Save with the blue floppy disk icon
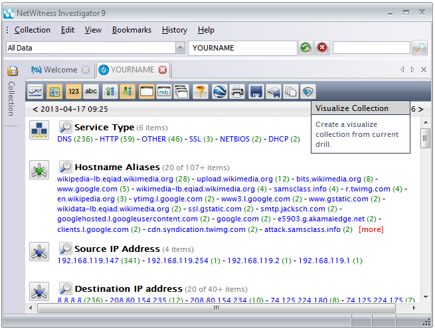The image size is (435, 329). click(256, 92)
